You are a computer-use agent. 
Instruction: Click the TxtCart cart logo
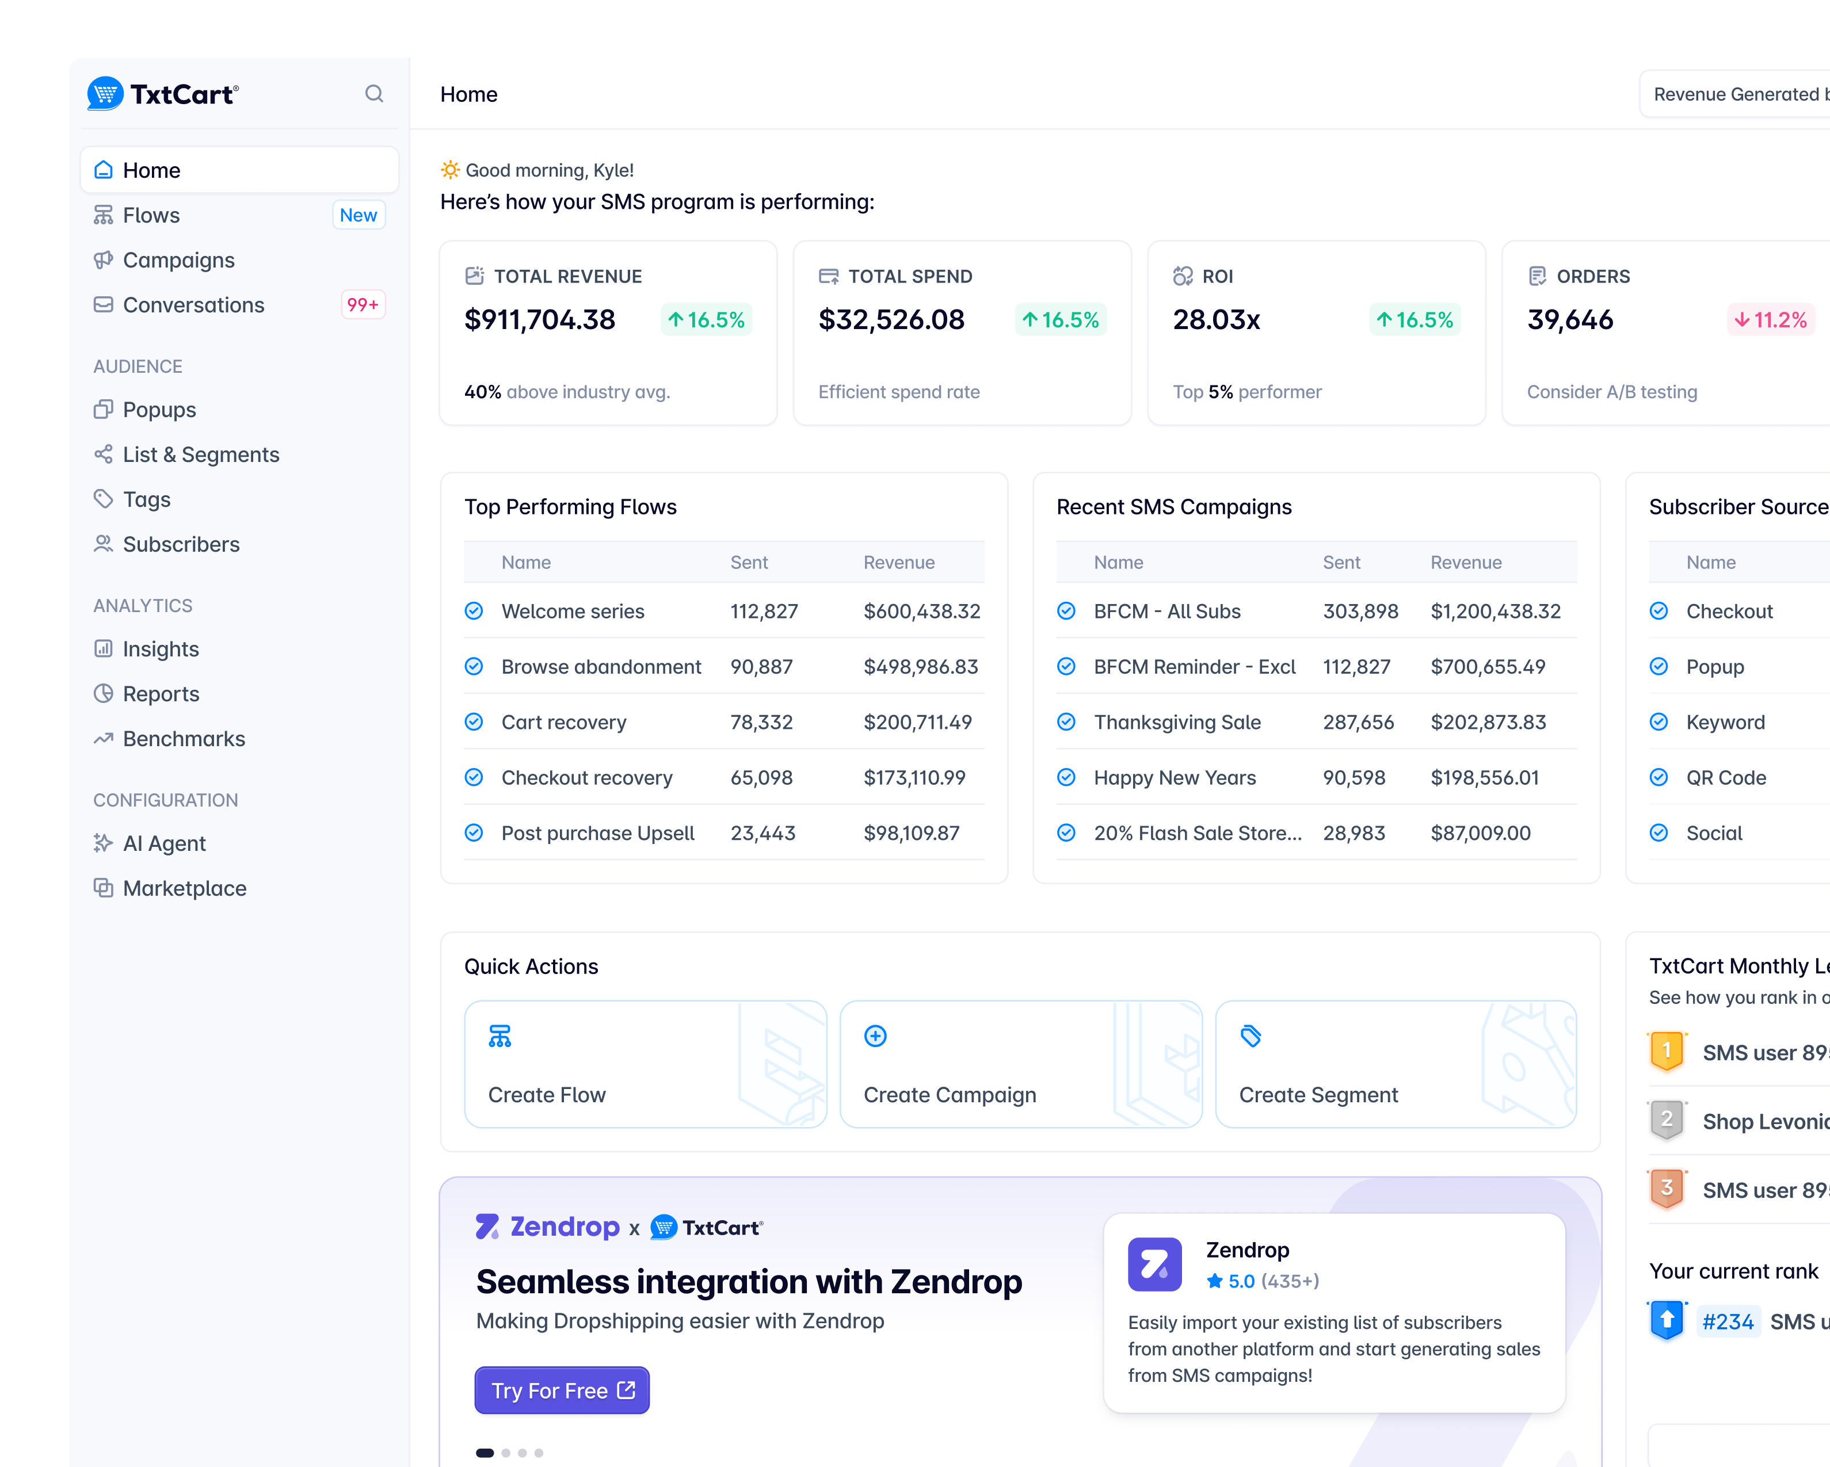click(106, 93)
